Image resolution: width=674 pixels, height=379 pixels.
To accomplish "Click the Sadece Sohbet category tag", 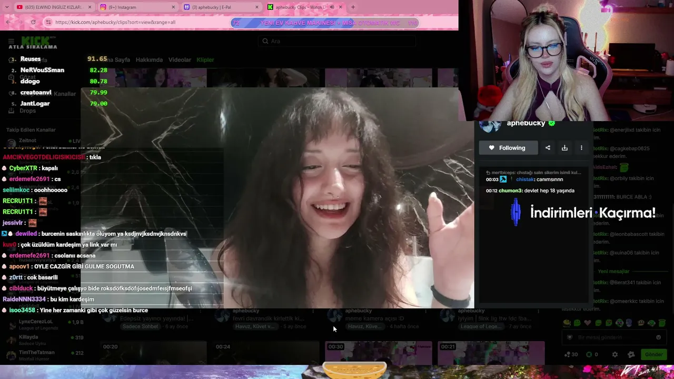I will [140, 326].
